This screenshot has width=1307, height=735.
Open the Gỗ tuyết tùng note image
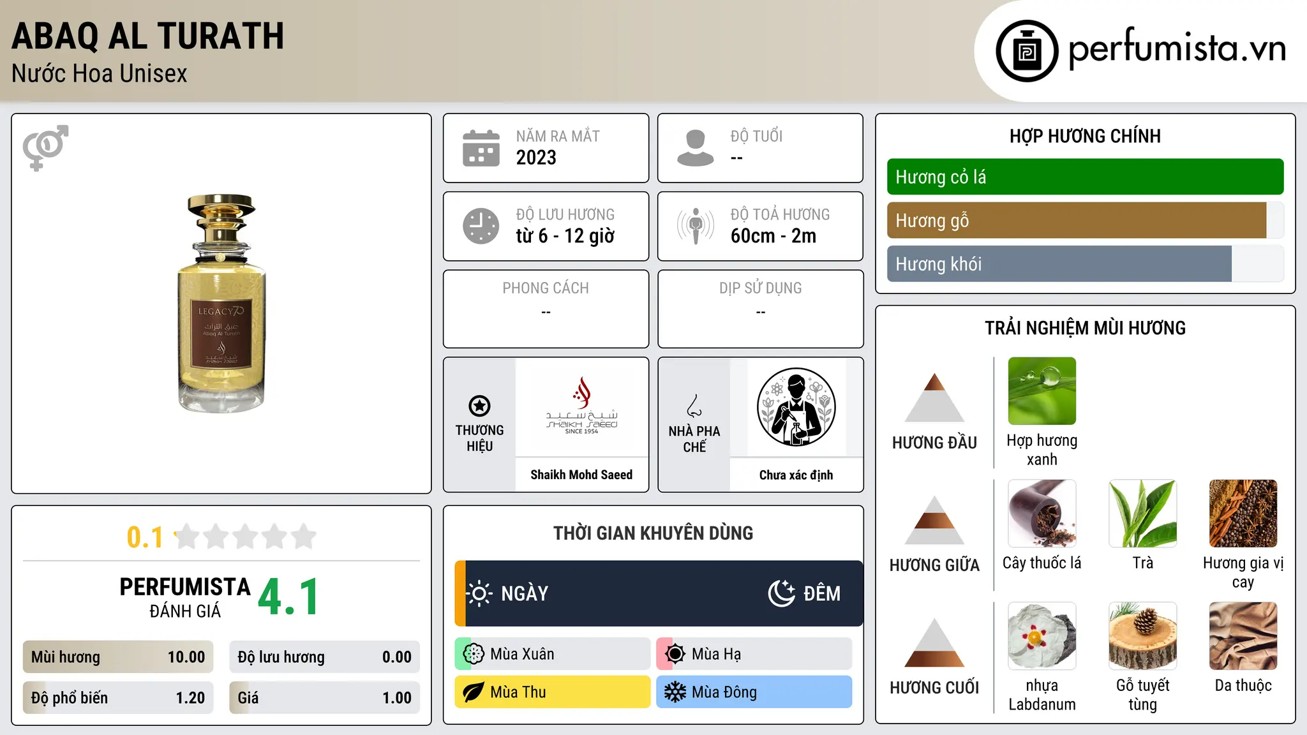(1143, 636)
